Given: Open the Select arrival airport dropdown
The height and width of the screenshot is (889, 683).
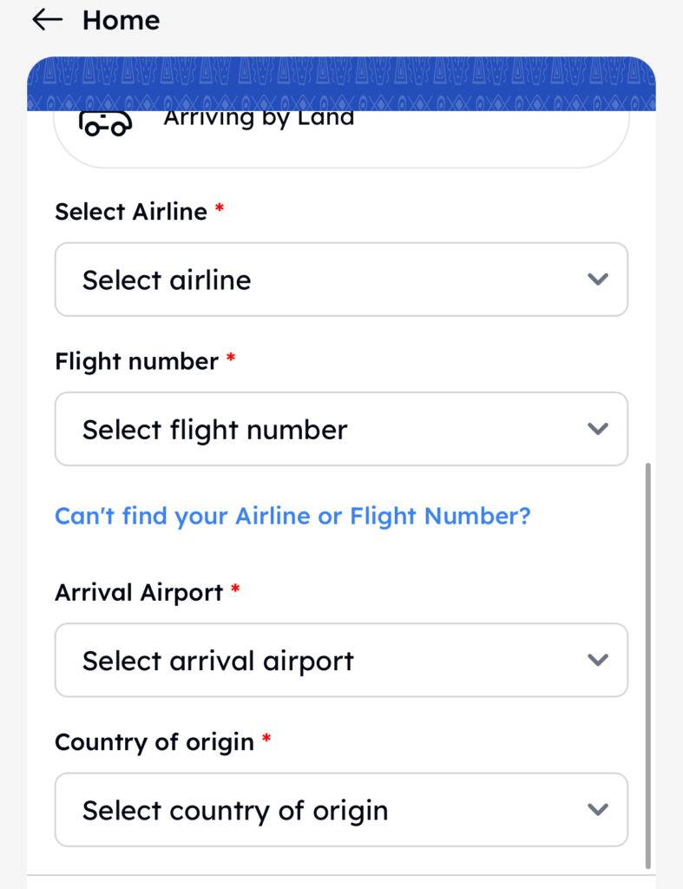Looking at the screenshot, I should (x=340, y=660).
